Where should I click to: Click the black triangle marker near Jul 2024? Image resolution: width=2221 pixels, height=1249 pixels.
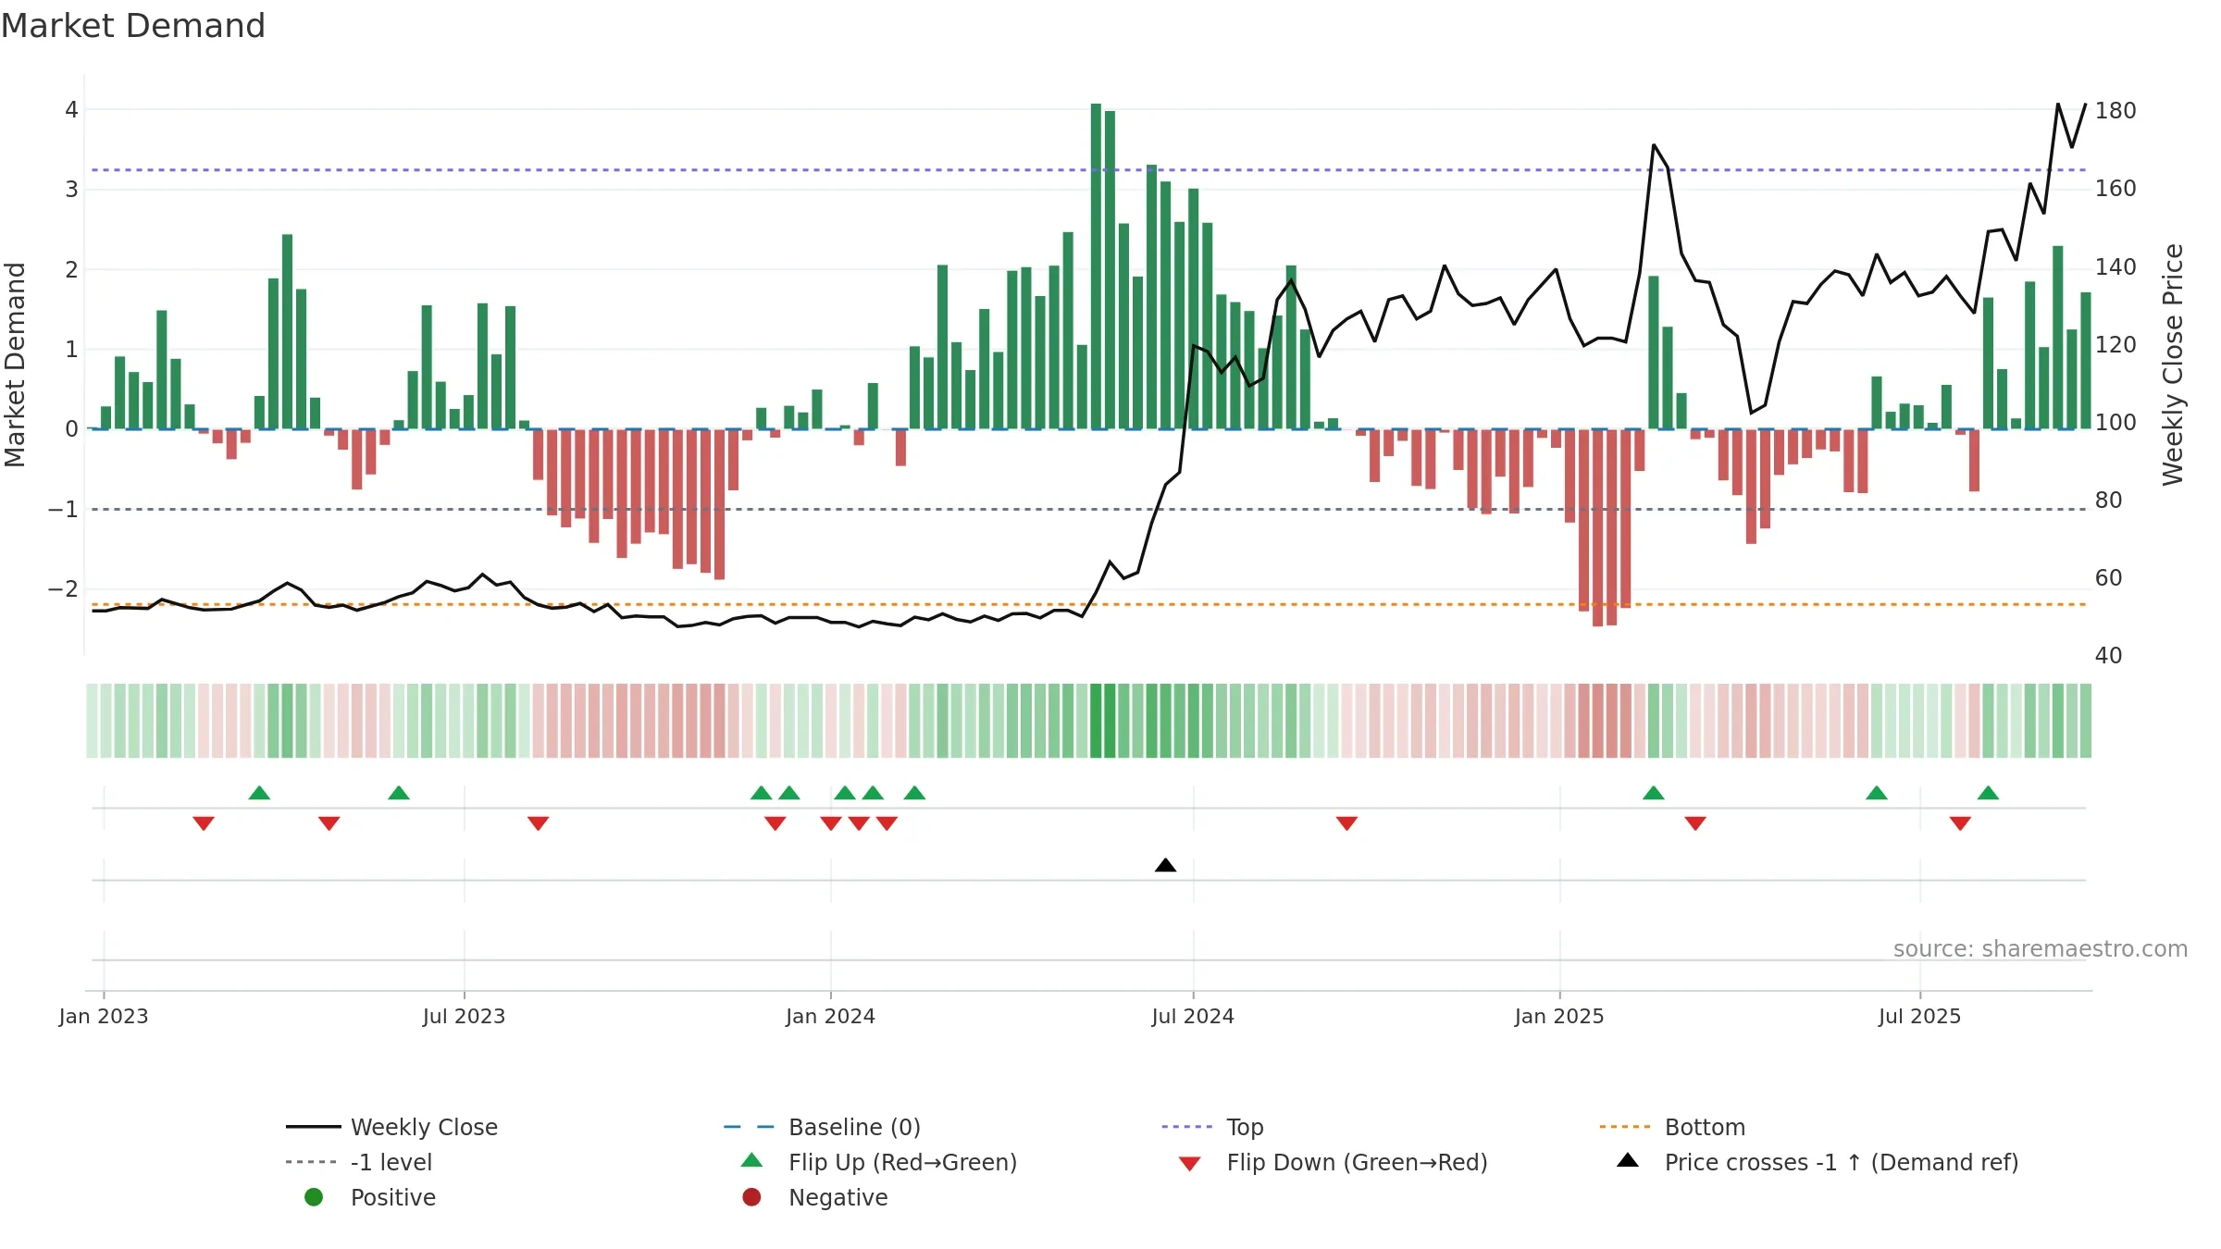1165,865
